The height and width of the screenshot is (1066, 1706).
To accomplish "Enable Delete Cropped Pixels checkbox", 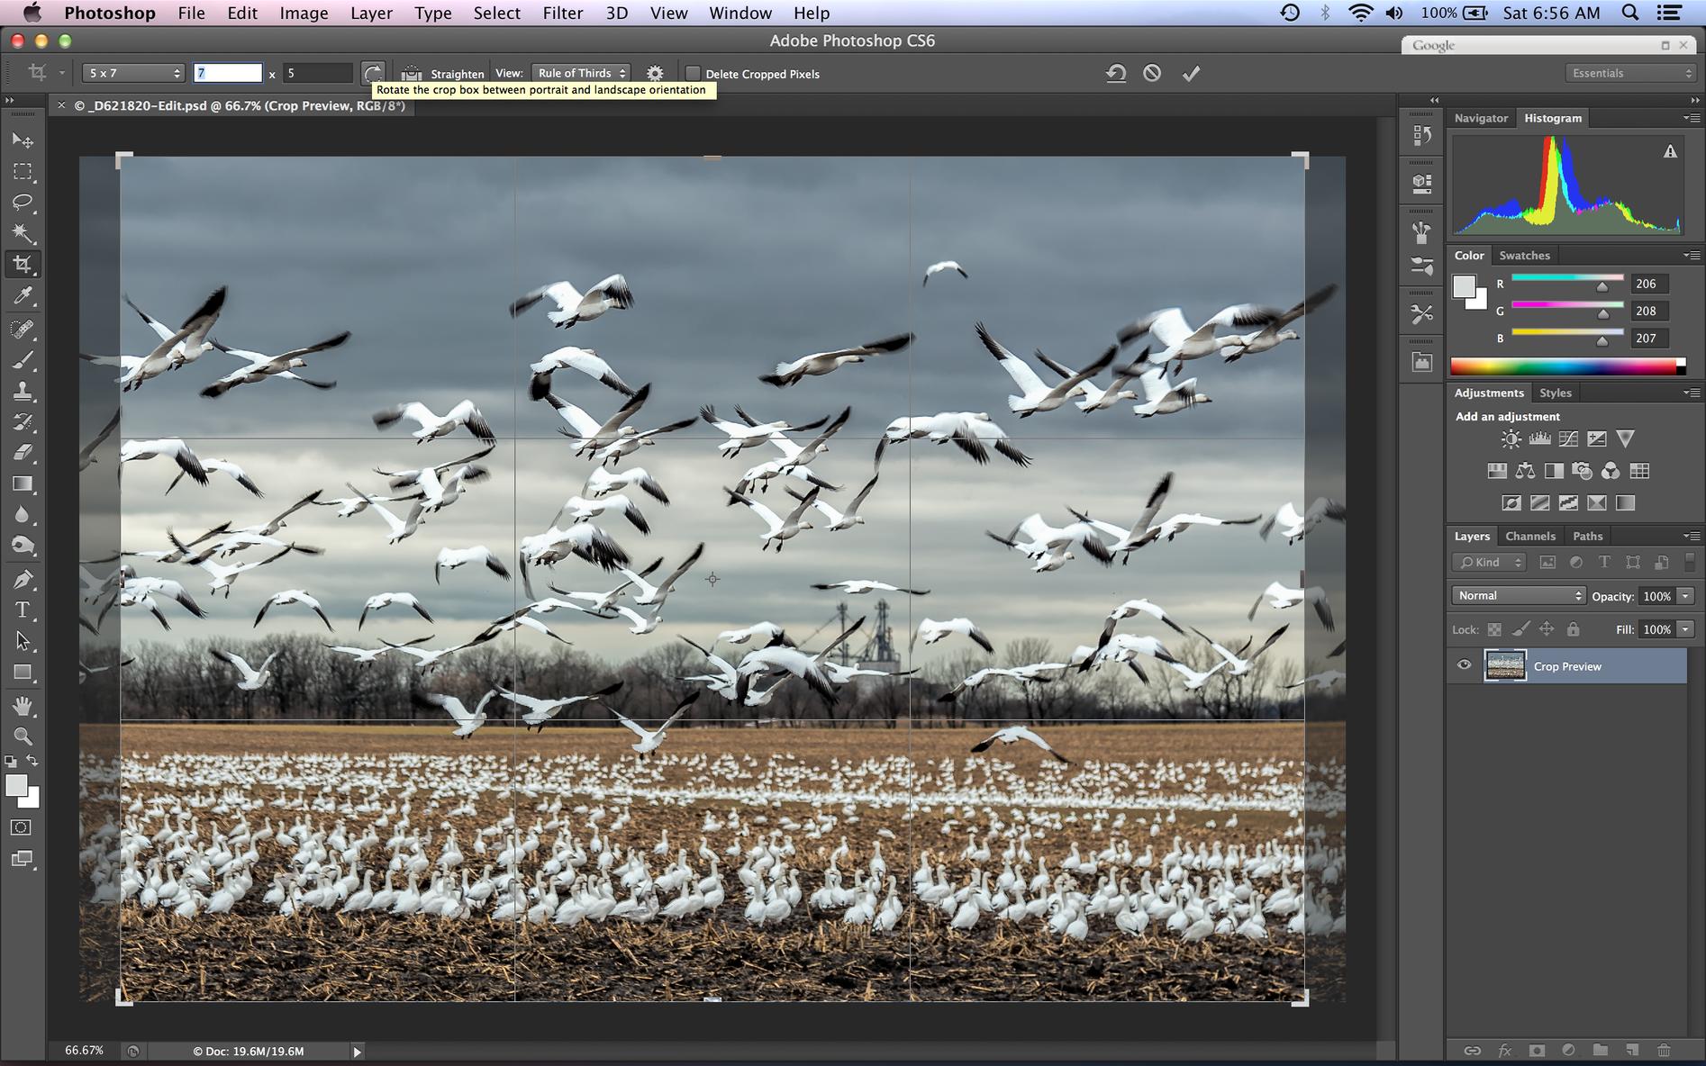I will pyautogui.click(x=693, y=74).
